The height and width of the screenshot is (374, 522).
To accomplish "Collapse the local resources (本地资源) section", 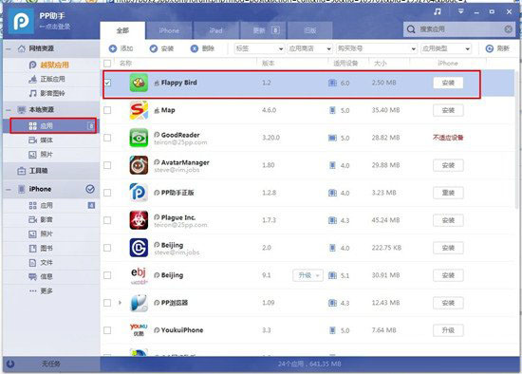I will coord(9,109).
